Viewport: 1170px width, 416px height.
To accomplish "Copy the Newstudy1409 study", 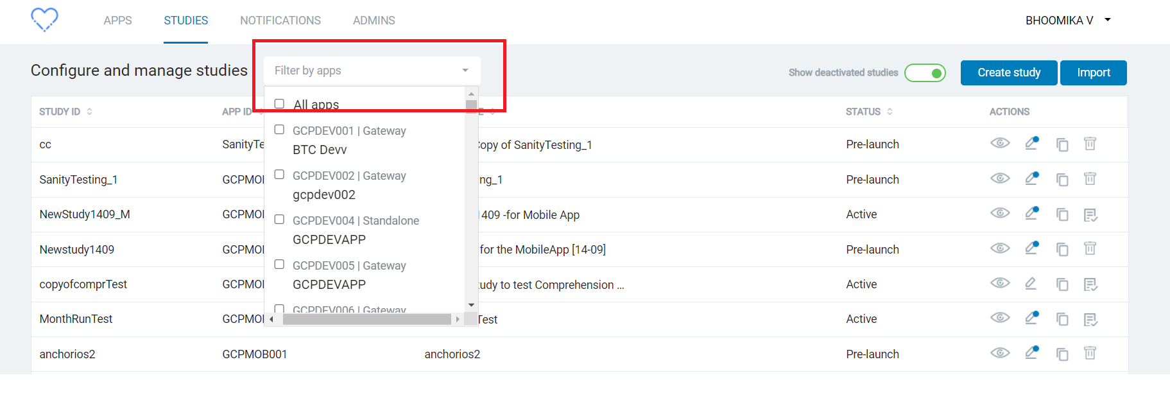I will [x=1062, y=250].
